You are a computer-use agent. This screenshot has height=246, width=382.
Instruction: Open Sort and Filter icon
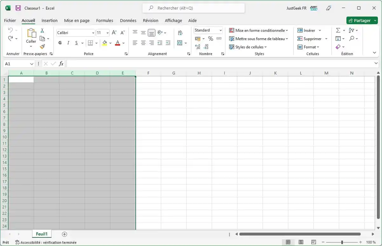[x=351, y=30]
